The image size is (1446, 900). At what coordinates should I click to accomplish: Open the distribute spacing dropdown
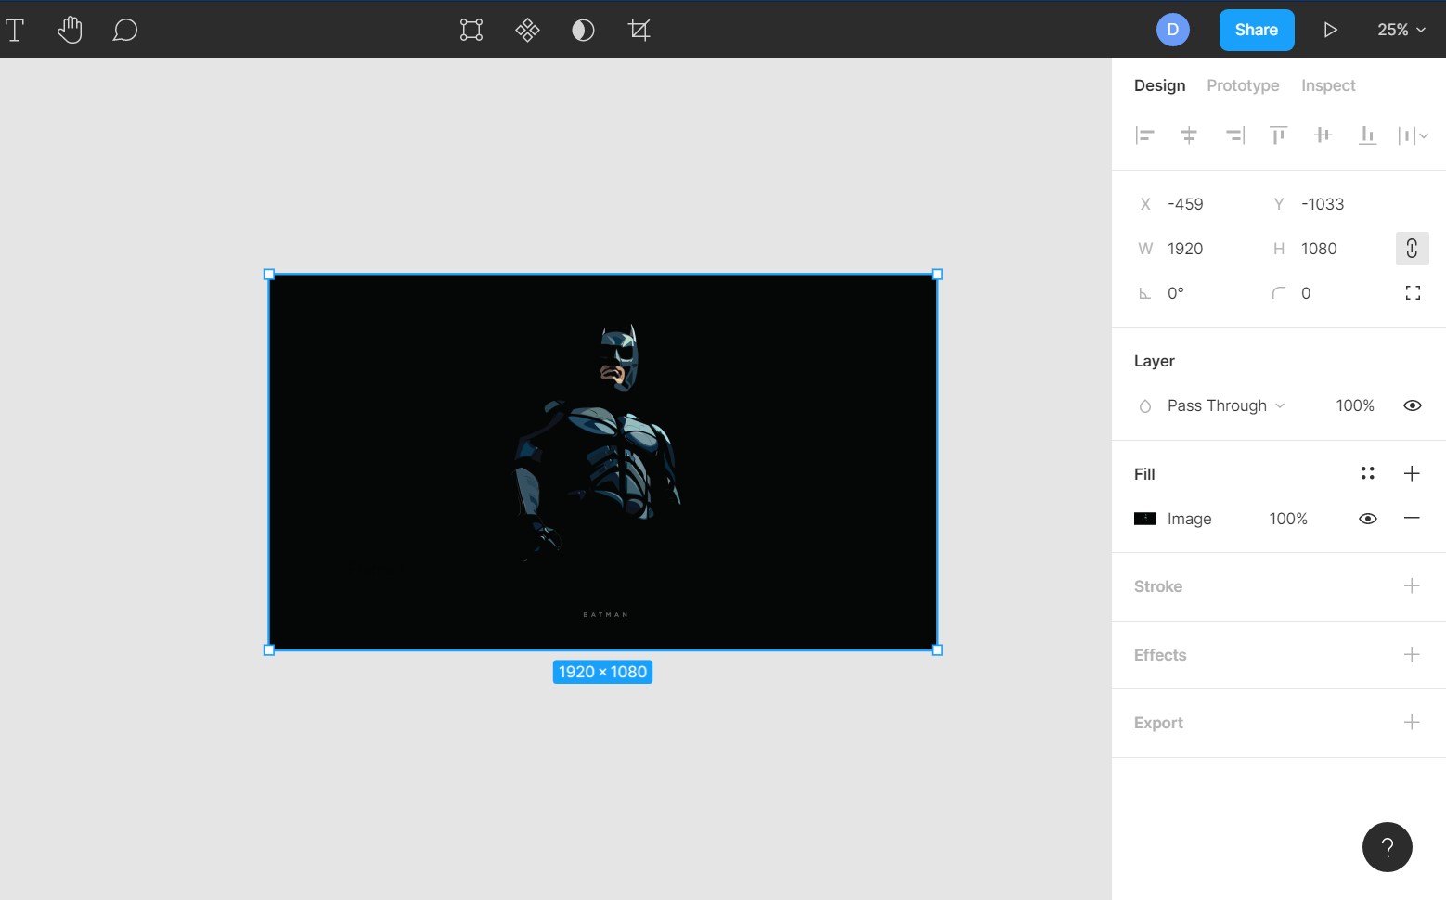pos(1413,135)
